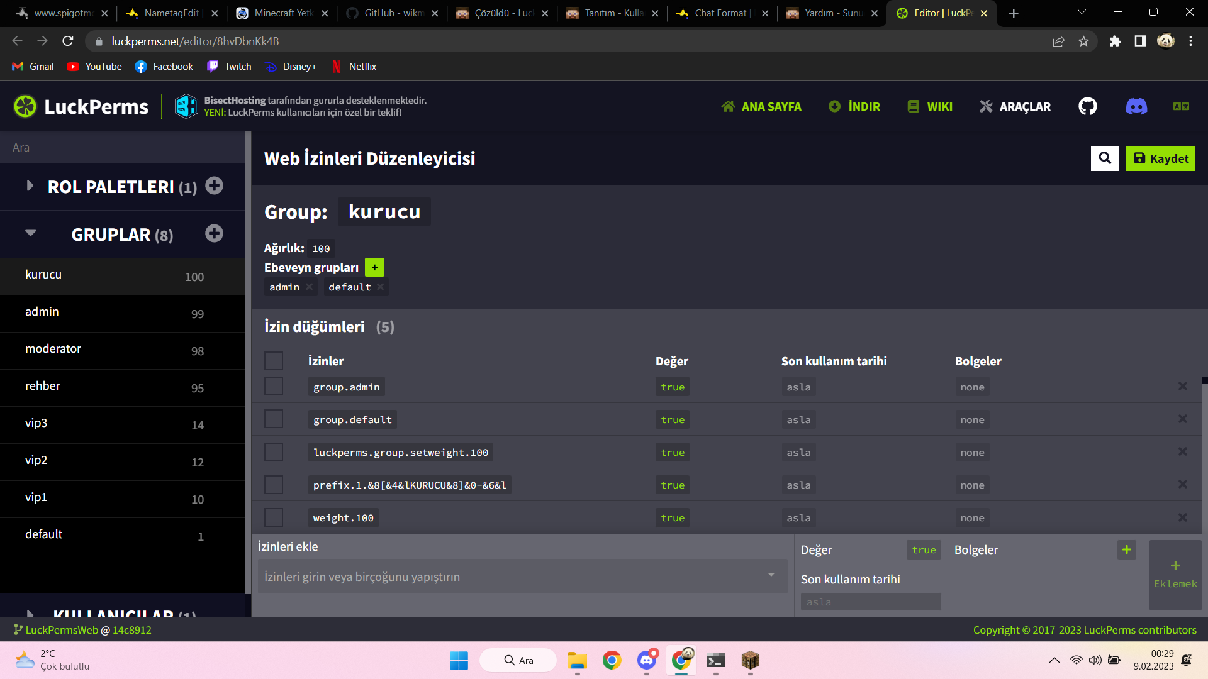
Task: Switch to the NametagEdit browser tab
Action: click(x=171, y=13)
